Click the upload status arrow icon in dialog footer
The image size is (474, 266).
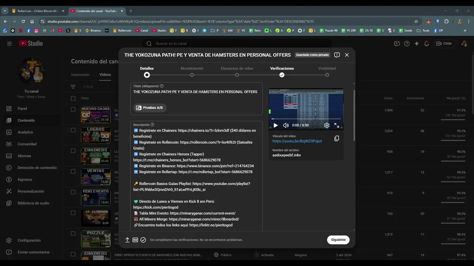point(127,240)
